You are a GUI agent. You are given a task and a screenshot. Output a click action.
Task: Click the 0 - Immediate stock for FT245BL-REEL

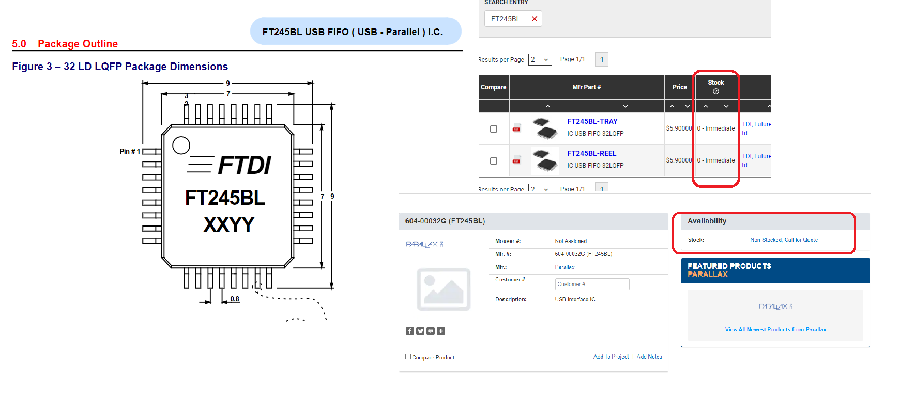tap(716, 160)
